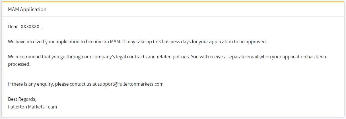Image resolution: width=346 pixels, height=119 pixels.
Task: Select the XXXXXXX name placeholder
Action: pos(30,27)
